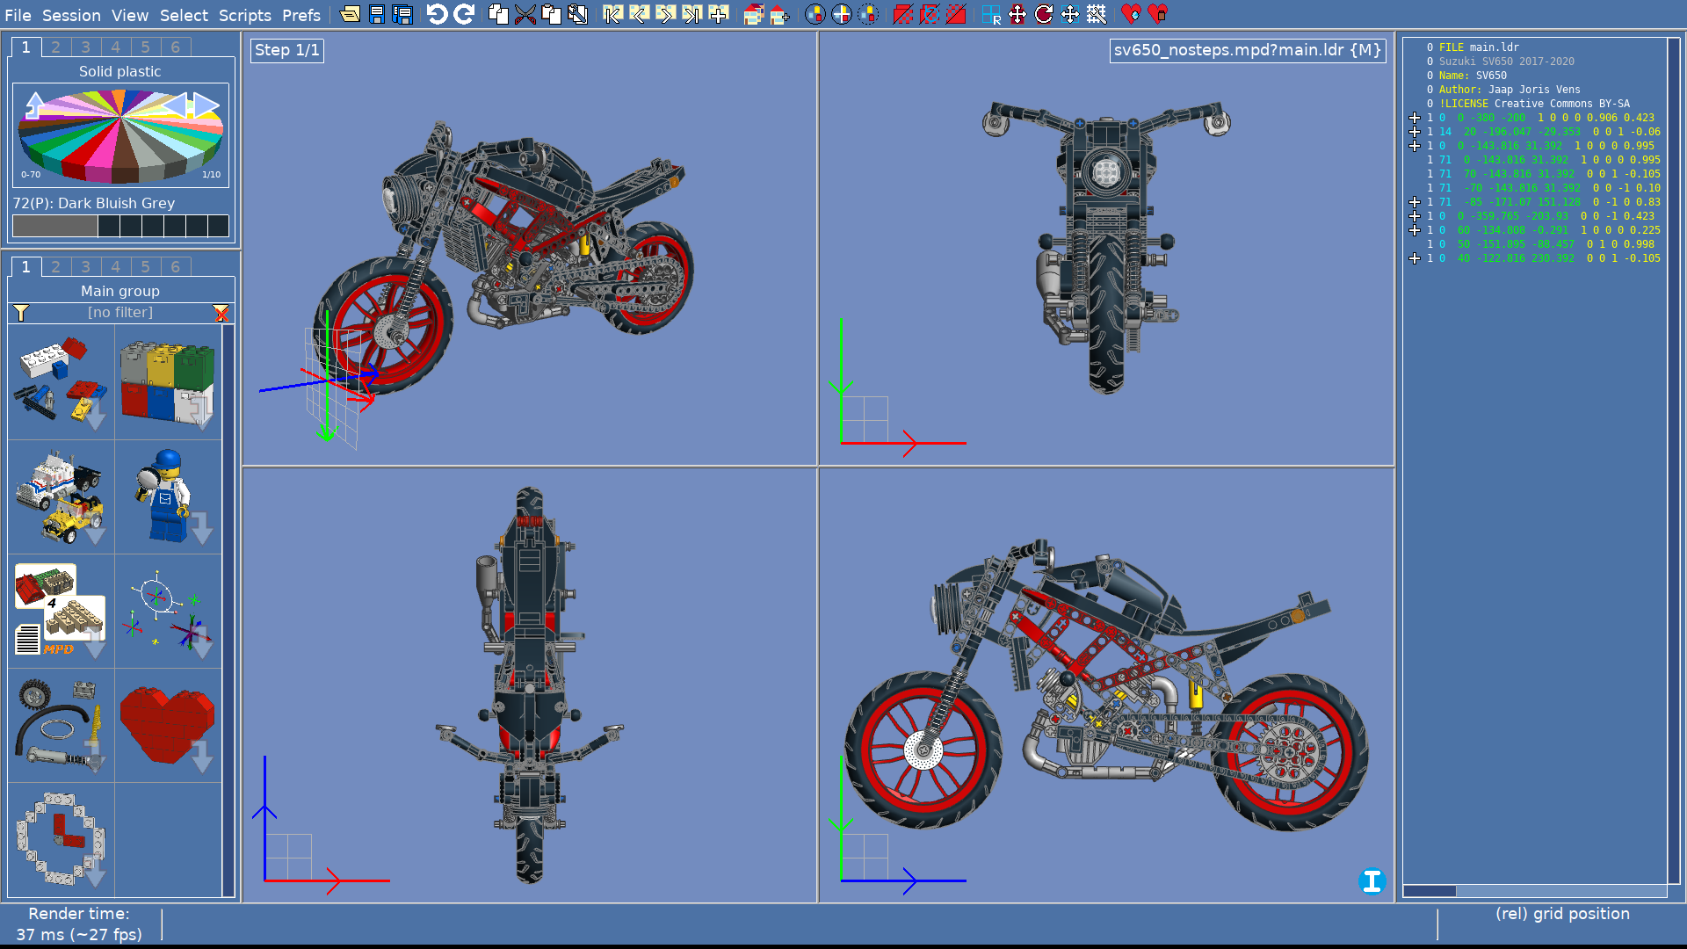Expand the first collapsed source line with plus
Screen dimensions: 1687x949
pyautogui.click(x=1415, y=118)
